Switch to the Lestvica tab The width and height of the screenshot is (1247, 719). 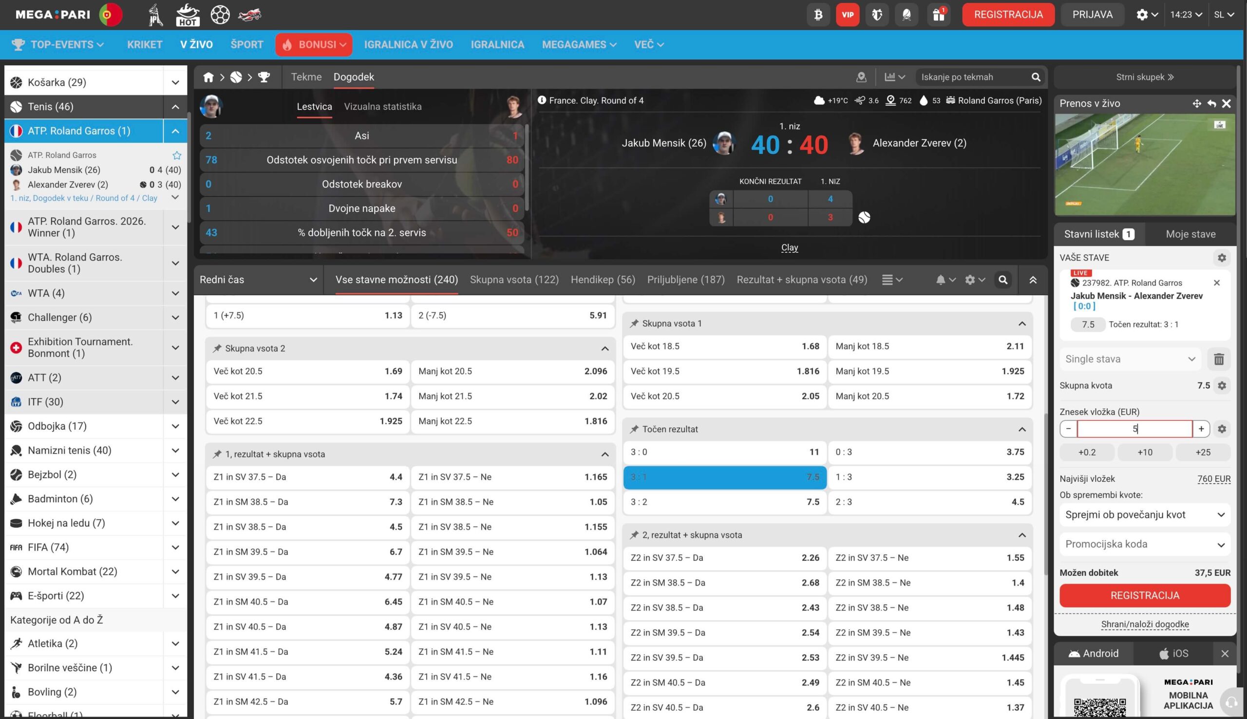point(314,107)
